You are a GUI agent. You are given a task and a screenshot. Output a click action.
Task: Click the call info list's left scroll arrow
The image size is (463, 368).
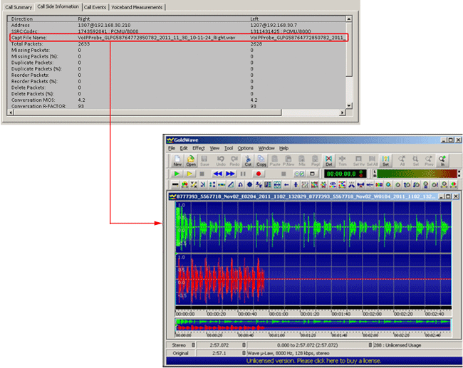pos(11,112)
